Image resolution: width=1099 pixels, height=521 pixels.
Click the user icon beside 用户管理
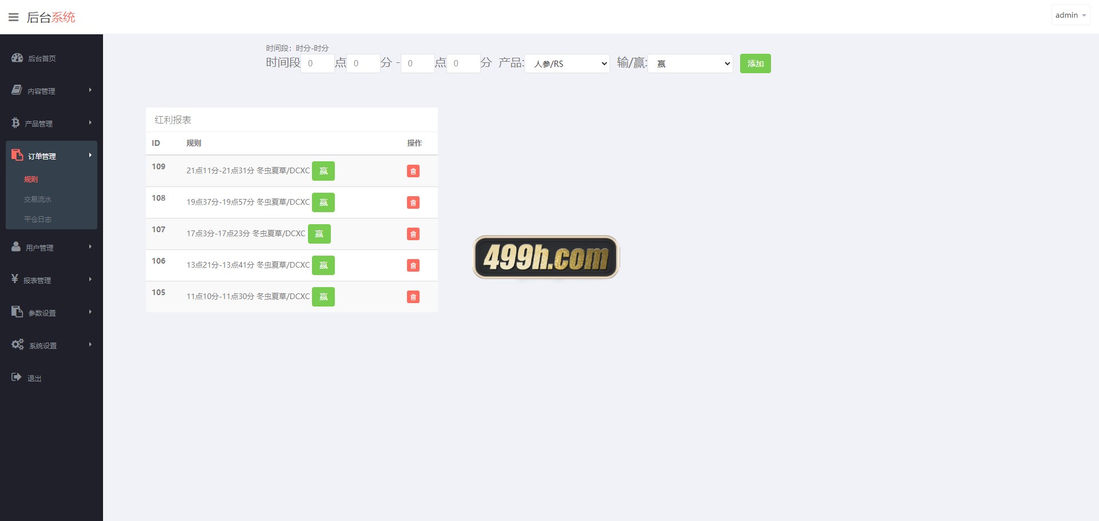tap(16, 246)
